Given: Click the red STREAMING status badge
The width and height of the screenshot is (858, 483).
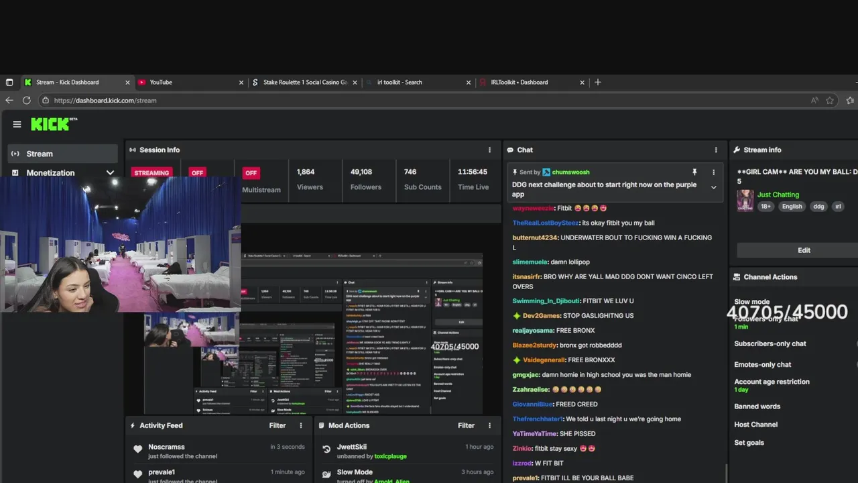Looking at the screenshot, I should pyautogui.click(x=151, y=172).
